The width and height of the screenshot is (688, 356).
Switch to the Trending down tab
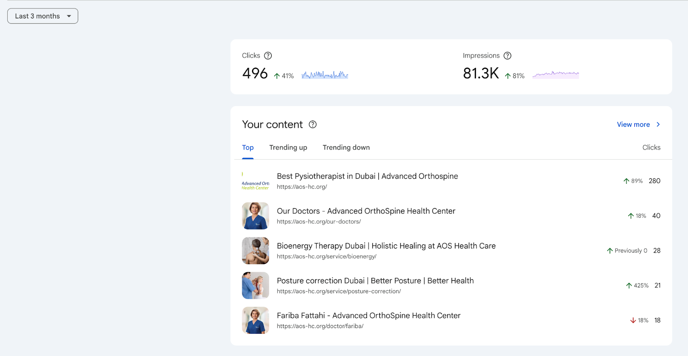click(346, 147)
